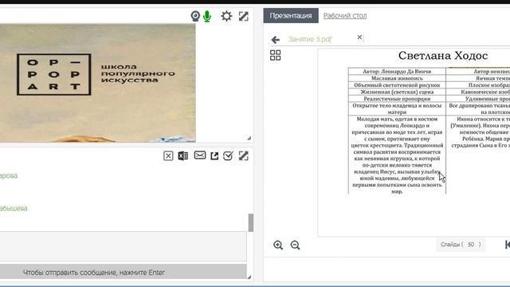Screen dimensions: 510x287
Task: Click the envelope mail icon in chat toolbar
Action: tap(200, 155)
